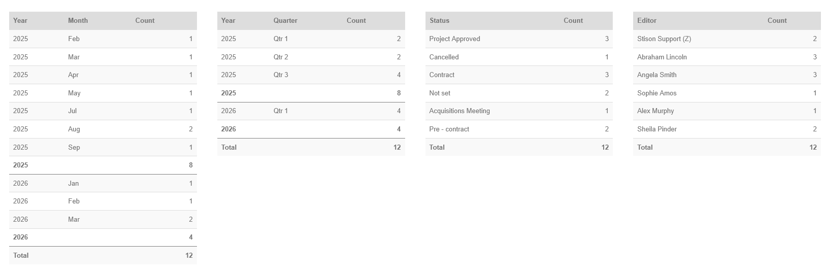Select the Project Approved status row
Viewport: 824px width, 275px height.
(x=519, y=39)
